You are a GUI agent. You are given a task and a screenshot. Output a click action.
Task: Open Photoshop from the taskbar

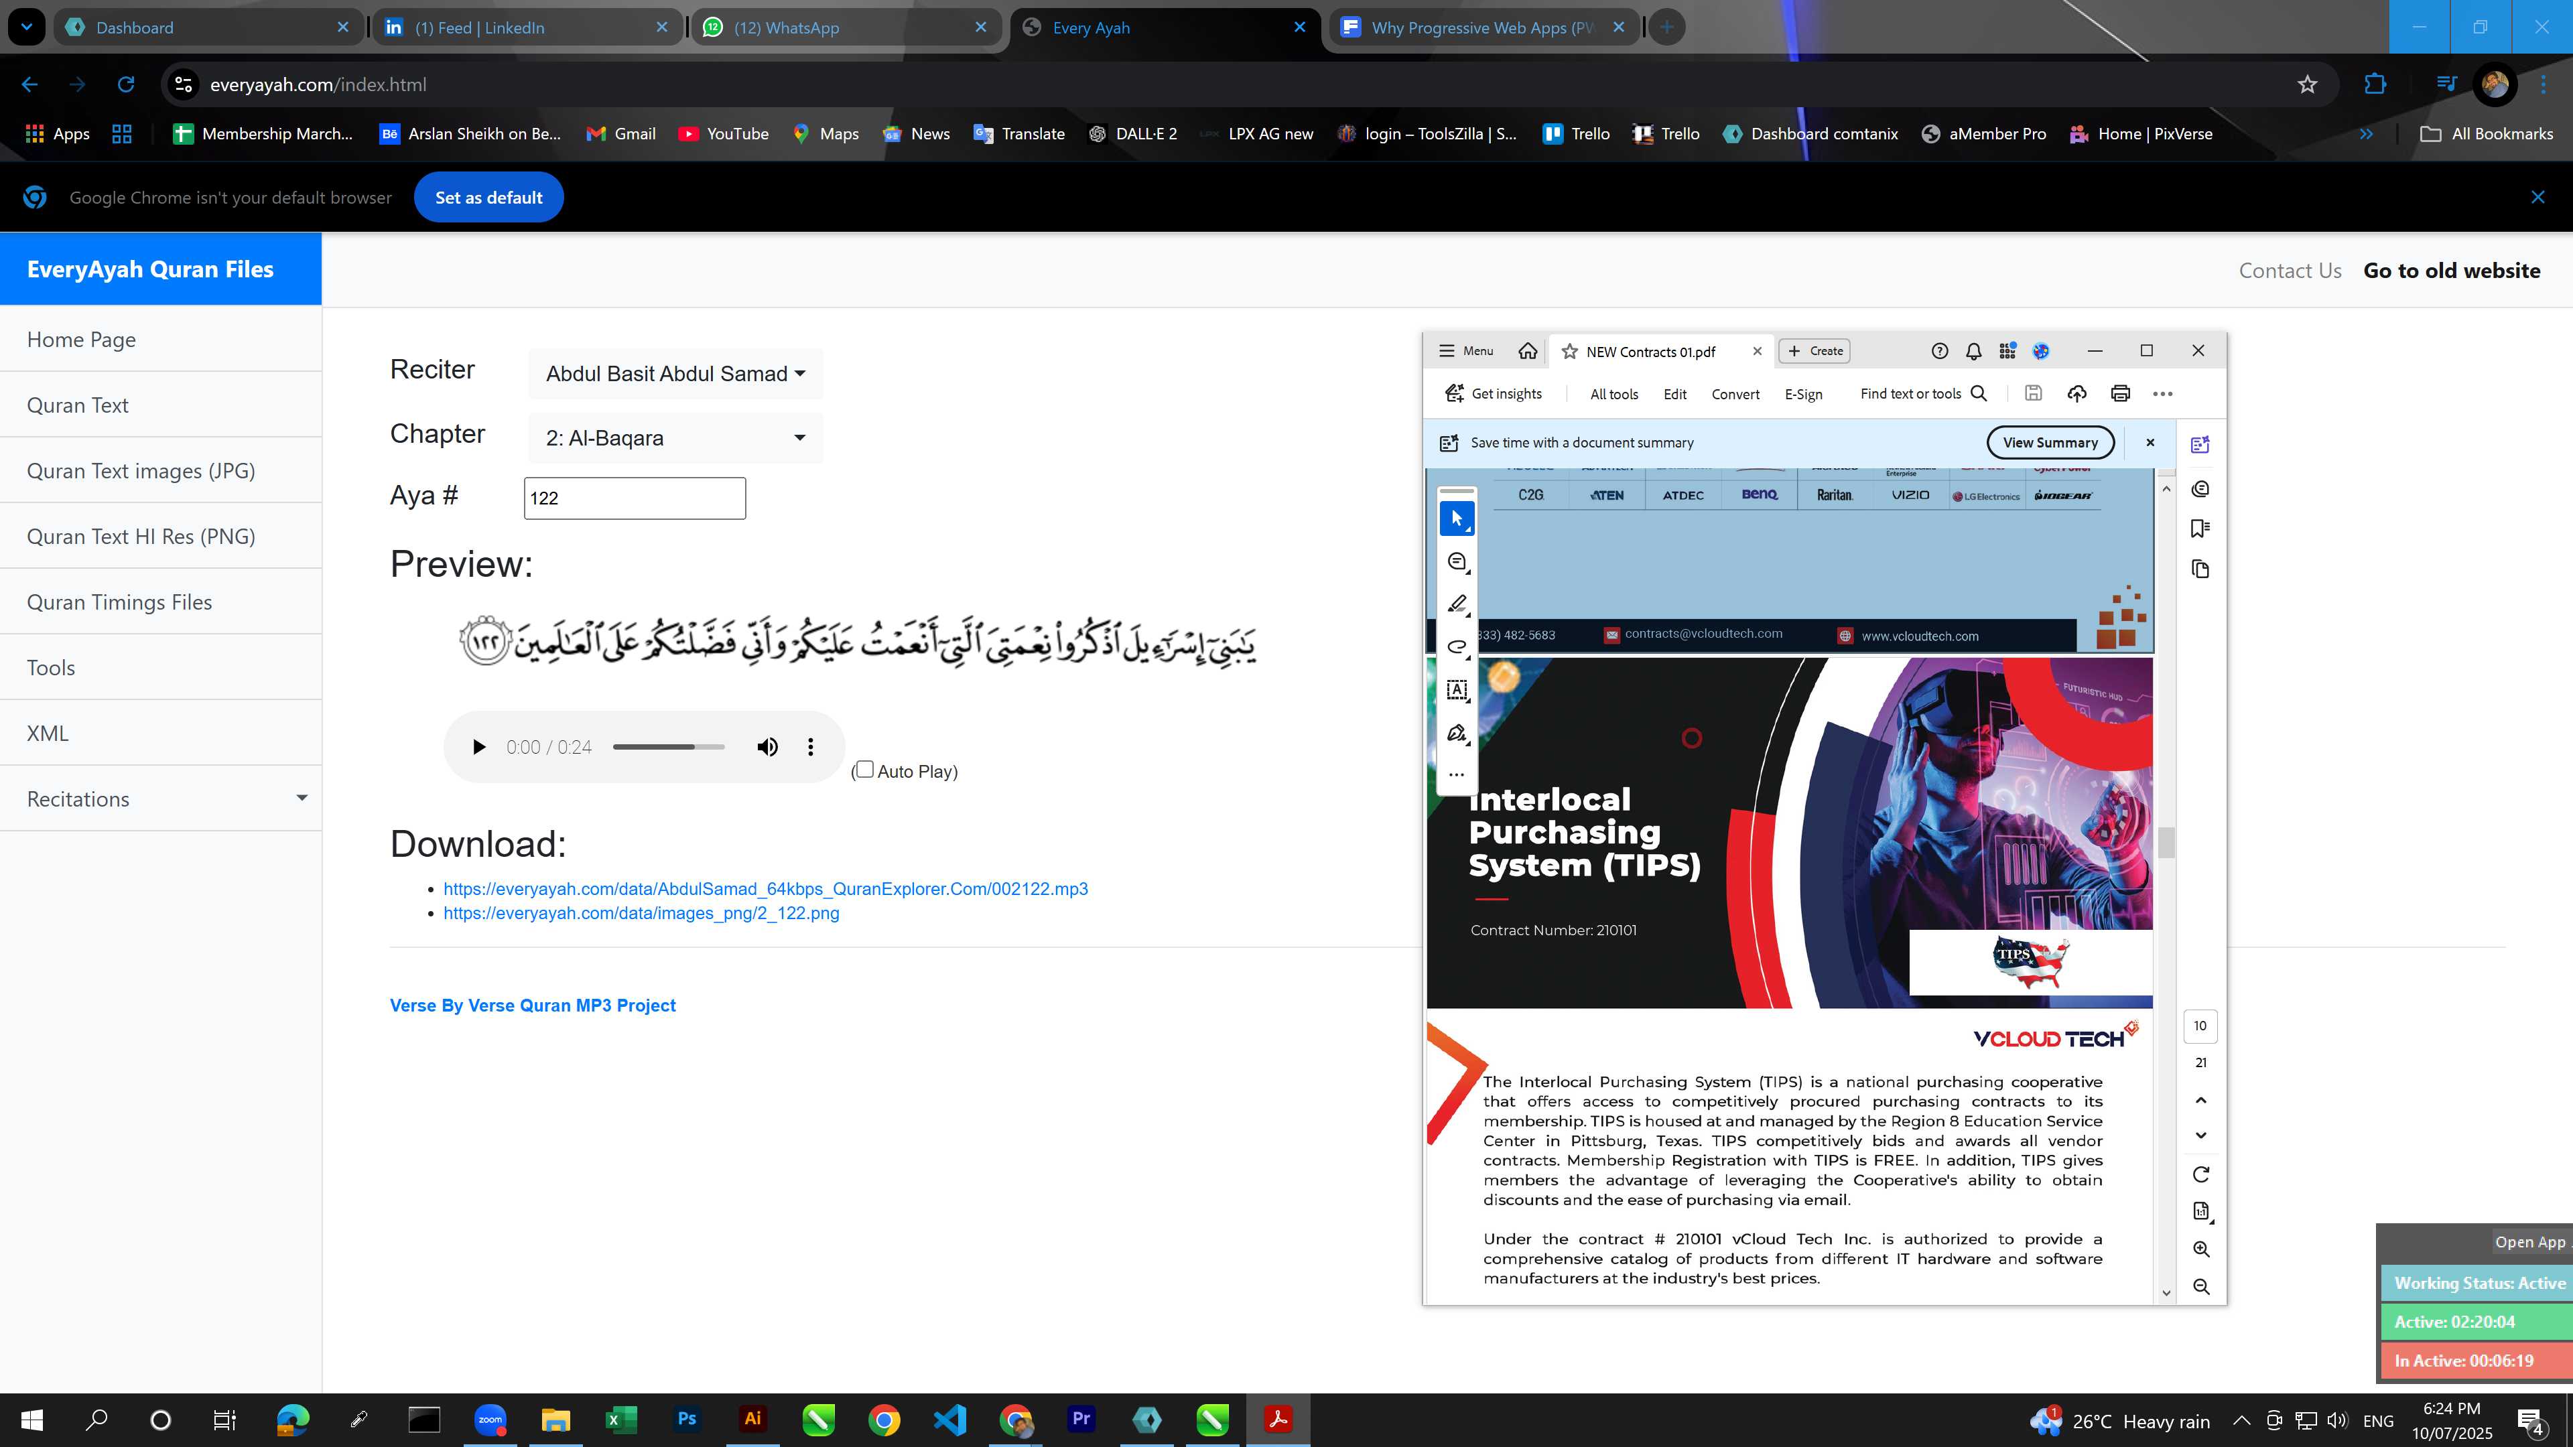pyautogui.click(x=686, y=1420)
